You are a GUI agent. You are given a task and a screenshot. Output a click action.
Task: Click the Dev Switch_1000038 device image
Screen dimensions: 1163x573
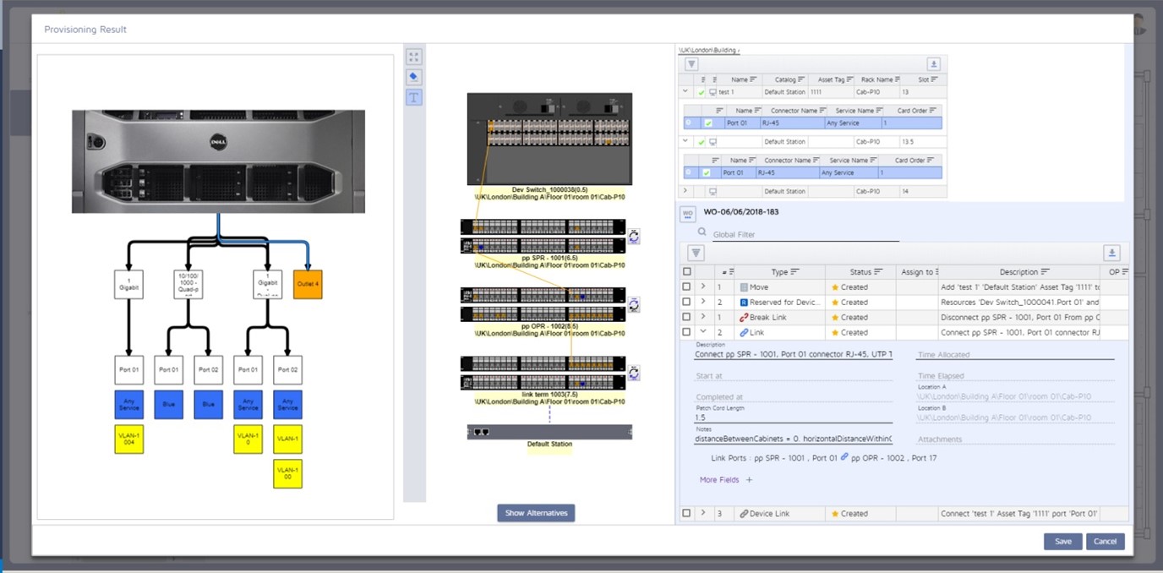[549, 139]
